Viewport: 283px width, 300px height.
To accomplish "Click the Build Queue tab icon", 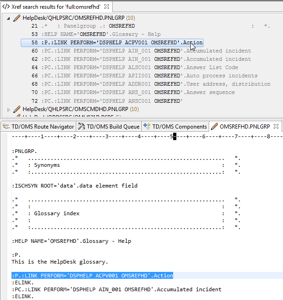I will 81,126.
